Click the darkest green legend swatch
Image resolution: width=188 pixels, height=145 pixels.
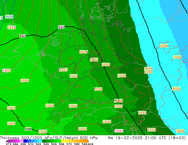(43, 141)
